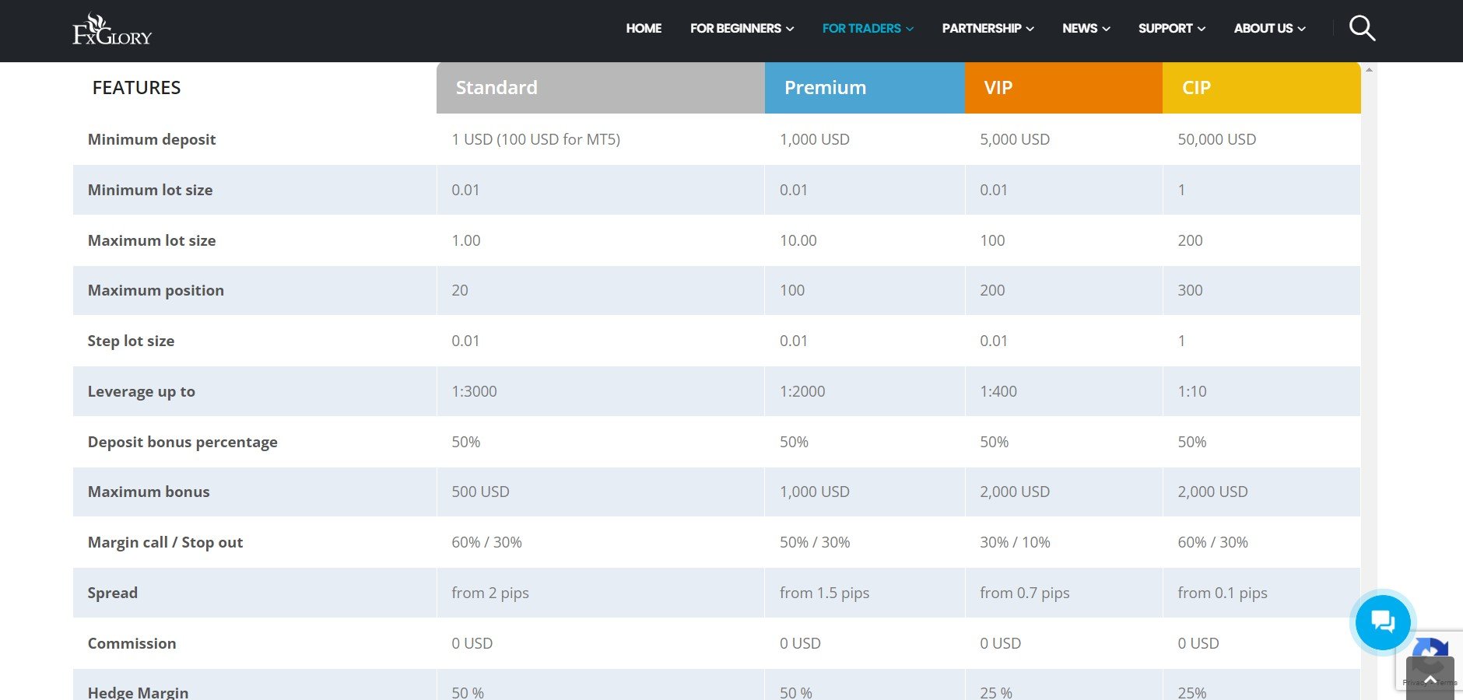Click the "Leverage up to" row label
The width and height of the screenshot is (1463, 700).
(x=141, y=391)
